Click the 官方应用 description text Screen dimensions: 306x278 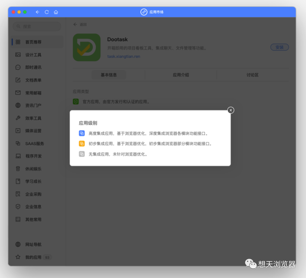coord(116,102)
